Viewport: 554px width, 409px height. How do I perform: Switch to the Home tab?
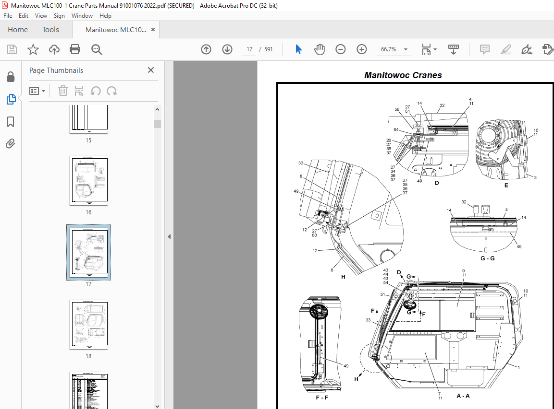coord(18,30)
